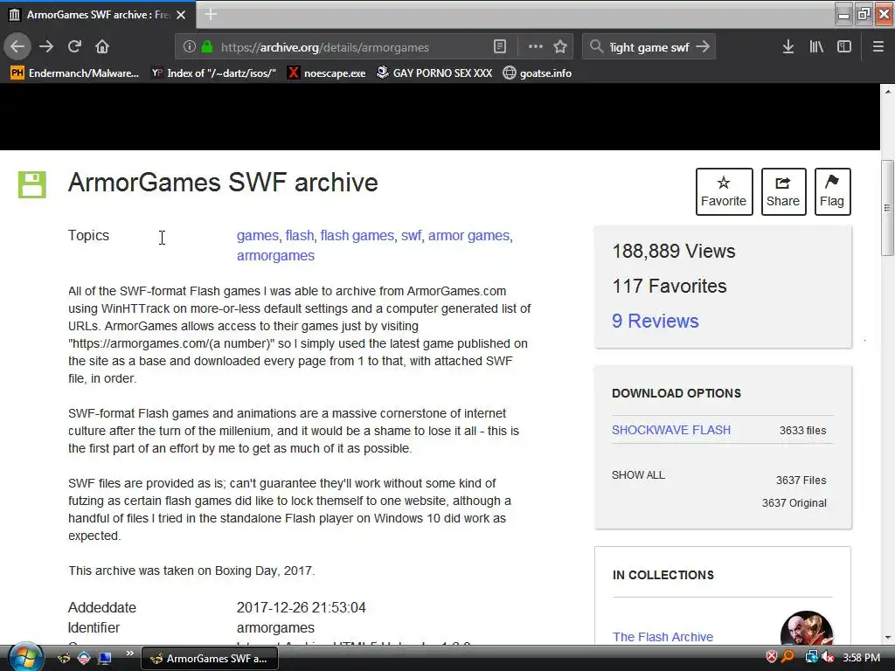895x671 pixels.
Task: Open the 'armor games' topic link
Action: (468, 236)
